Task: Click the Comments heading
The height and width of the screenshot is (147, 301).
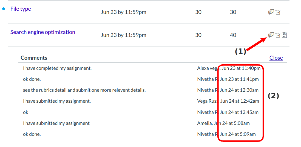Action: pyautogui.click(x=34, y=58)
